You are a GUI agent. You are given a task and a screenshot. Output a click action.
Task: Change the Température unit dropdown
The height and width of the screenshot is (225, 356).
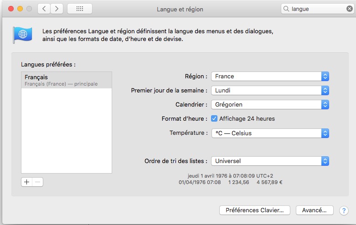click(x=269, y=133)
